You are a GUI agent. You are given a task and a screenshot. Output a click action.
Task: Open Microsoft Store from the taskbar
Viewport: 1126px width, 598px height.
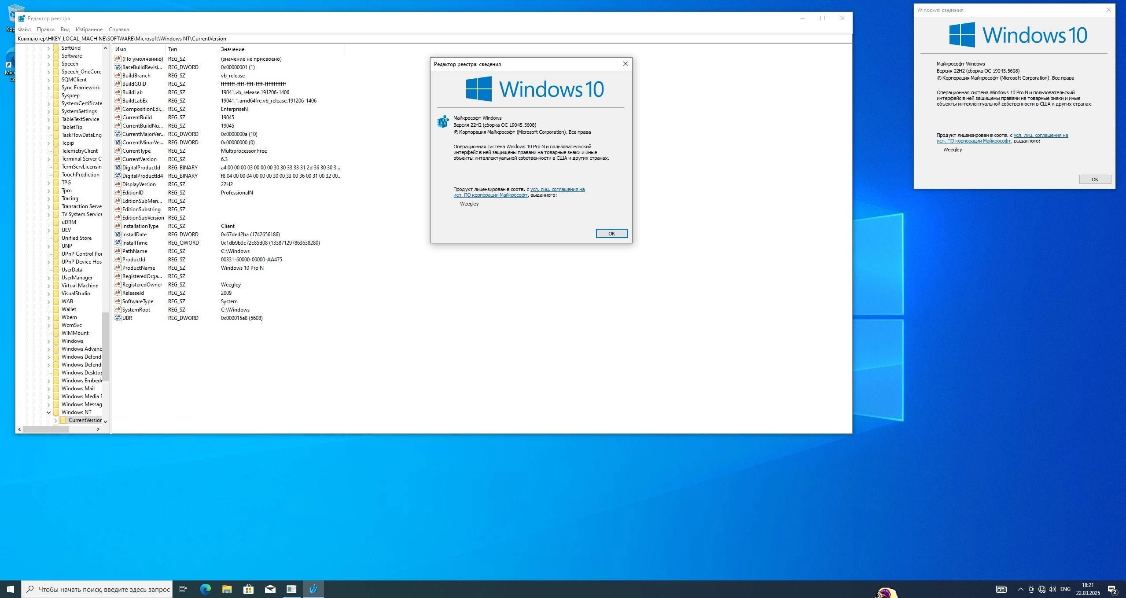pos(248,589)
